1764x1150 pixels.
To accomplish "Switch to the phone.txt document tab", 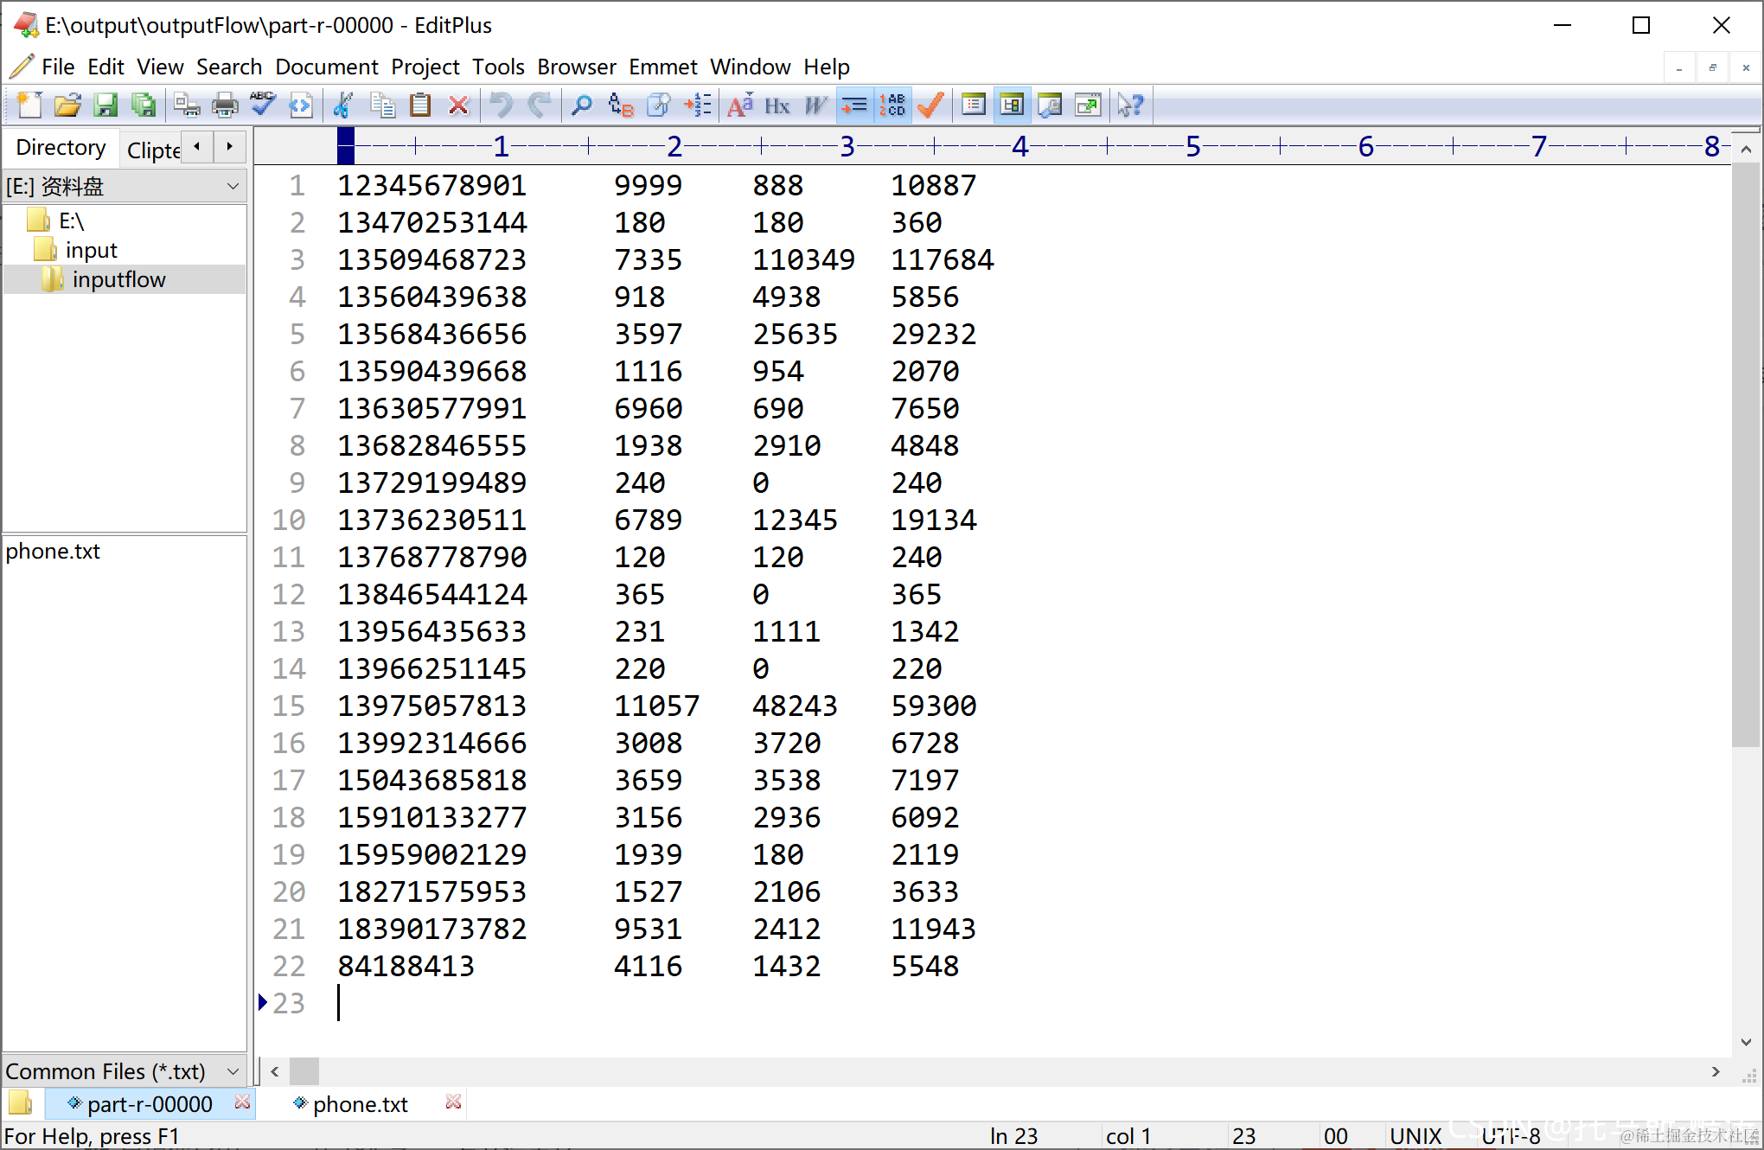I will [x=360, y=1104].
